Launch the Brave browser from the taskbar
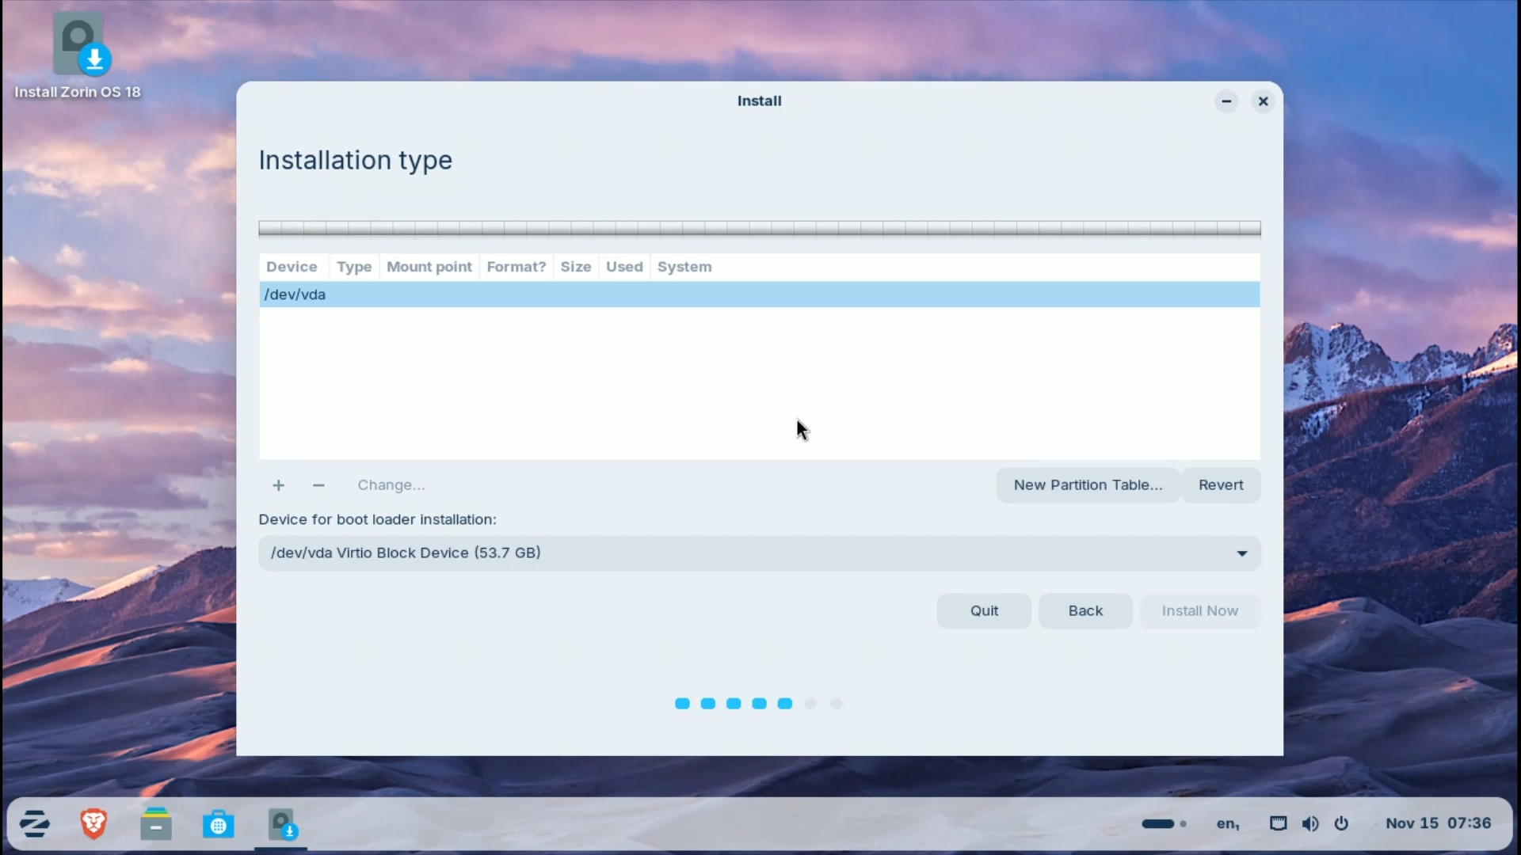The image size is (1521, 855). point(93,823)
